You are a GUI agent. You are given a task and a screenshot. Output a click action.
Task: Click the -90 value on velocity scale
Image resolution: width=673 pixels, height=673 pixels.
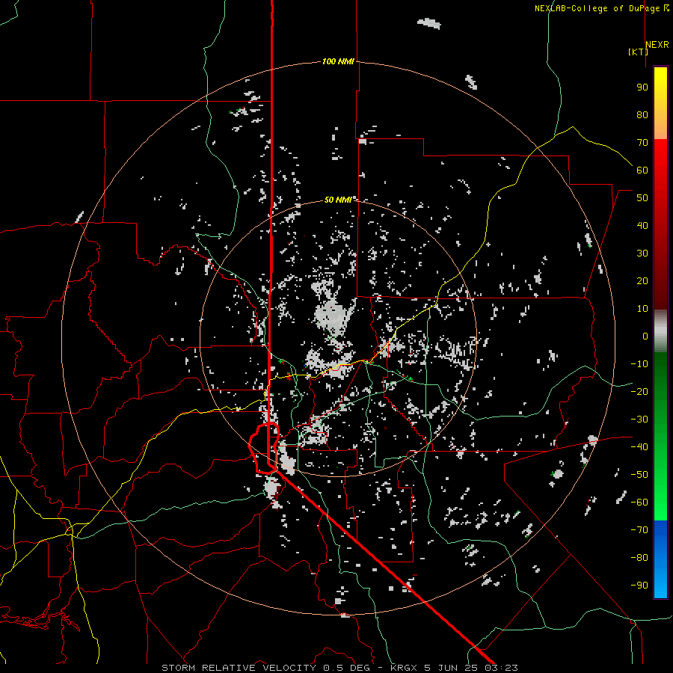(x=639, y=586)
